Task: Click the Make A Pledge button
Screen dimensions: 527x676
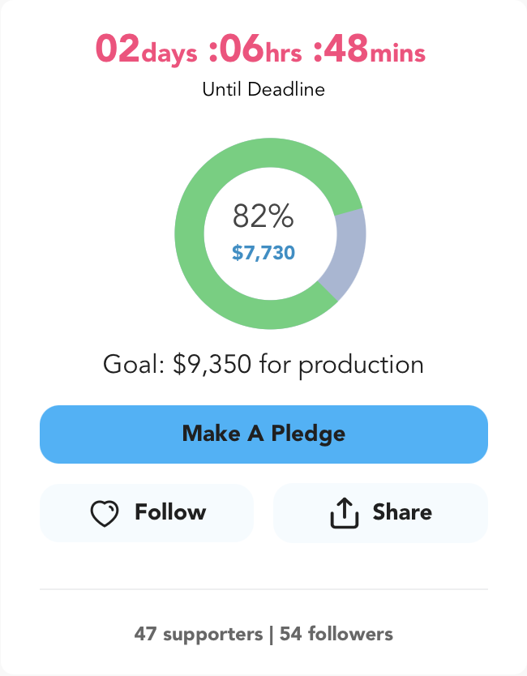Action: [x=263, y=434]
